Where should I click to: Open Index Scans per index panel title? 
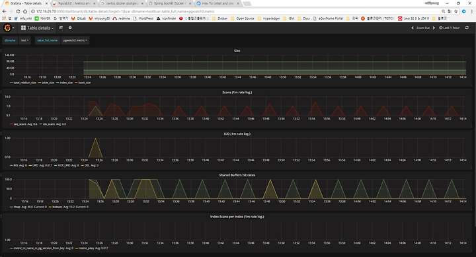237,217
